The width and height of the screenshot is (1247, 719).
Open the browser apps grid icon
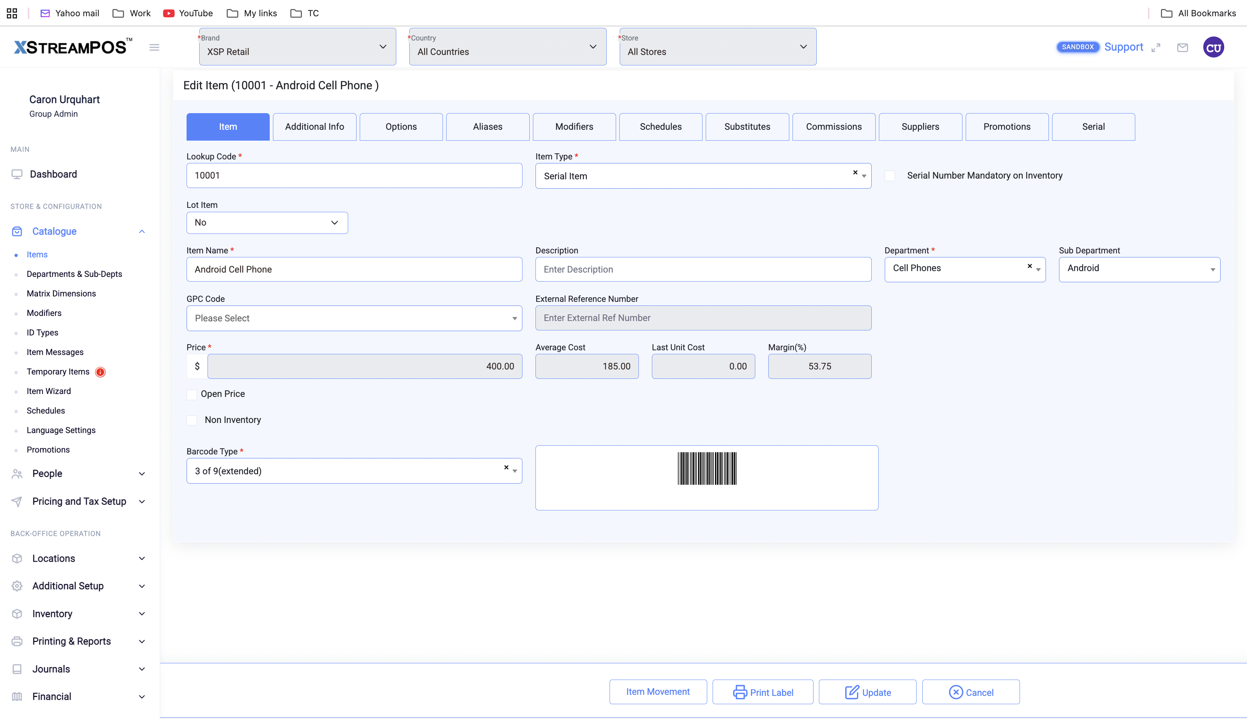coord(12,13)
